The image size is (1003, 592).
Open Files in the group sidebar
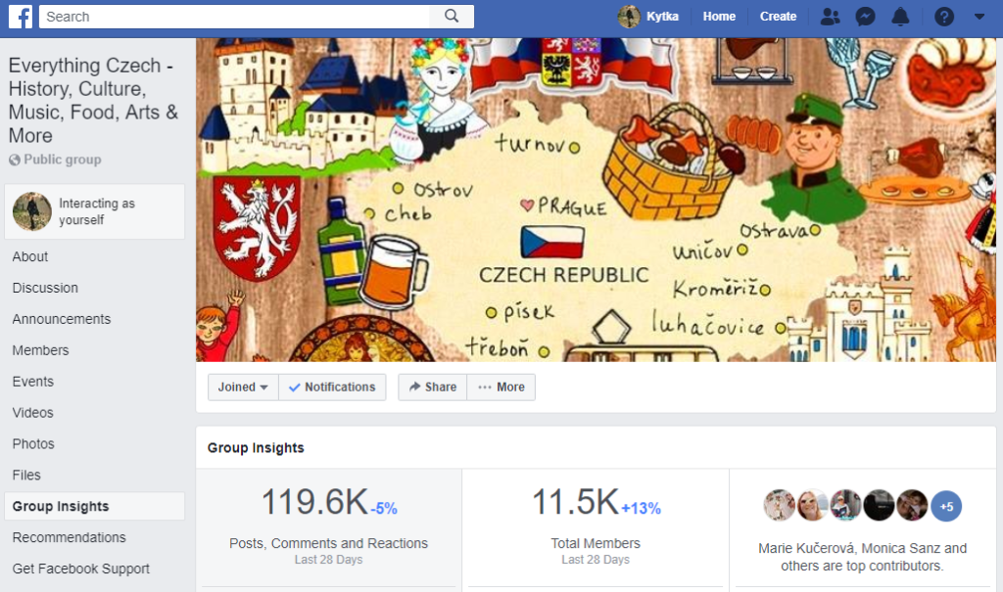[x=26, y=475]
